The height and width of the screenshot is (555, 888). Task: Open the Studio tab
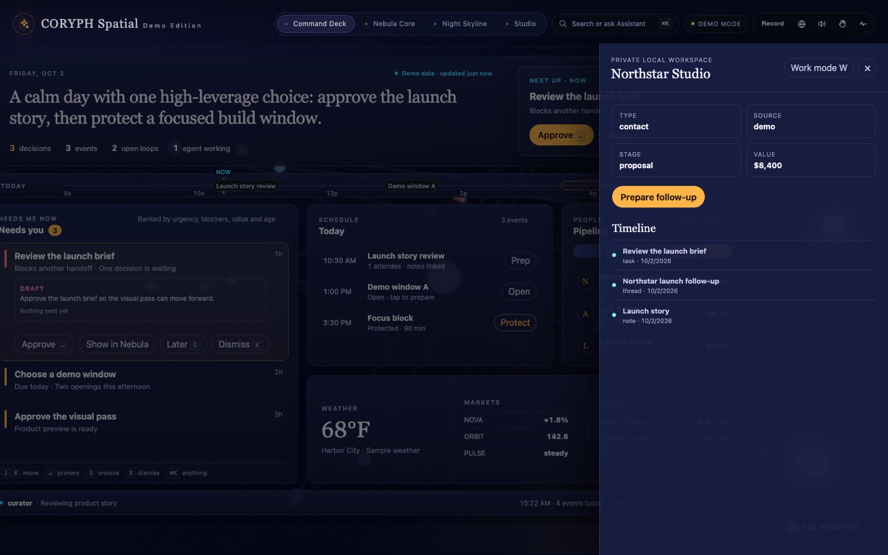521,24
